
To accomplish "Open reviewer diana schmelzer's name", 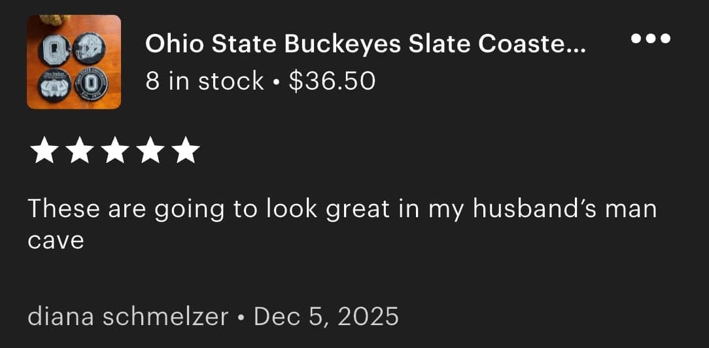I will pyautogui.click(x=128, y=317).
